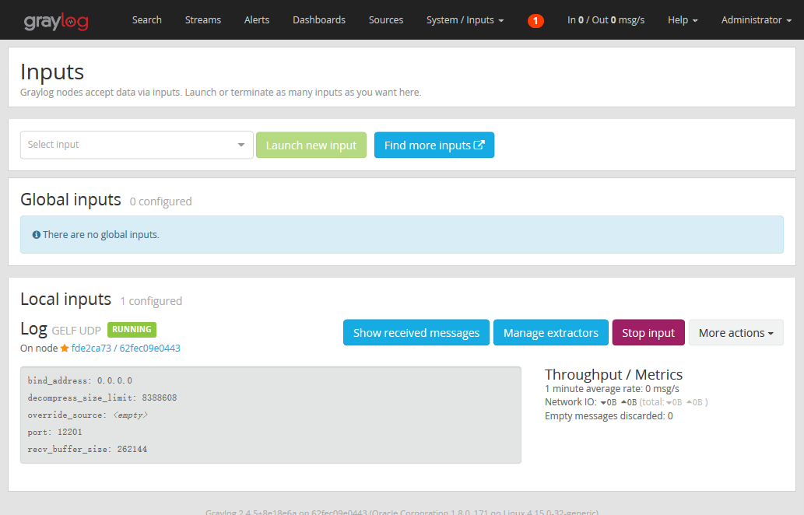Open the Administrator user menu
This screenshot has width=804, height=515.
tap(757, 20)
